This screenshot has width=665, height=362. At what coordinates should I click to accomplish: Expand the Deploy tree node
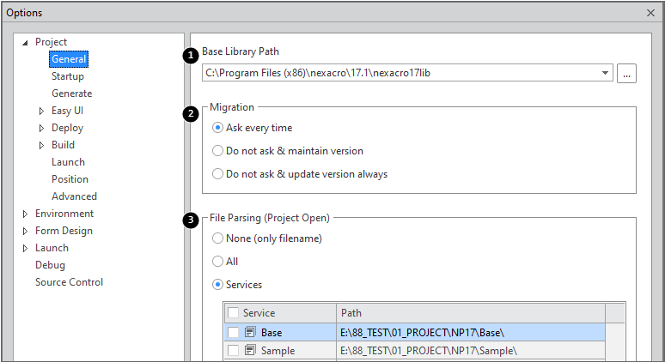42,128
